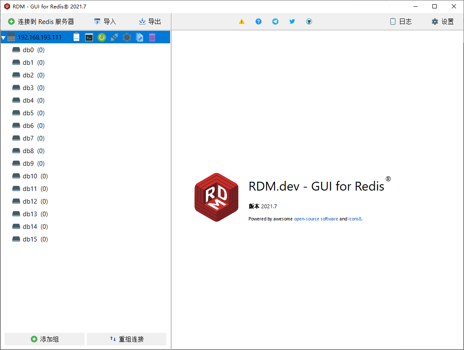Click 连接到 Redis 服务器 button

[x=41, y=21]
